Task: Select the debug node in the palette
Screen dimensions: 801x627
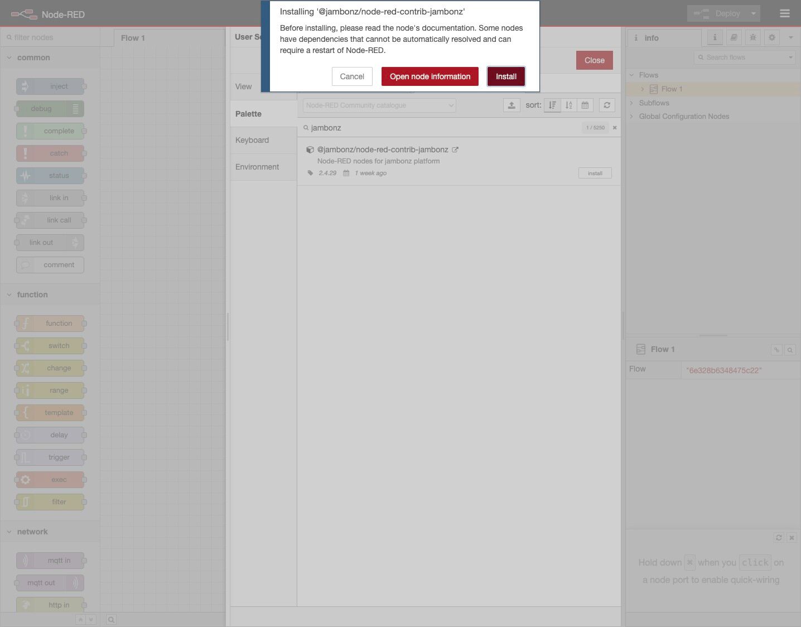Action: click(50, 109)
